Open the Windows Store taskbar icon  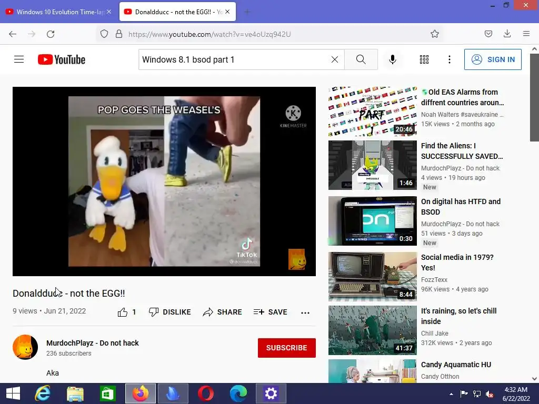pyautogui.click(x=107, y=393)
